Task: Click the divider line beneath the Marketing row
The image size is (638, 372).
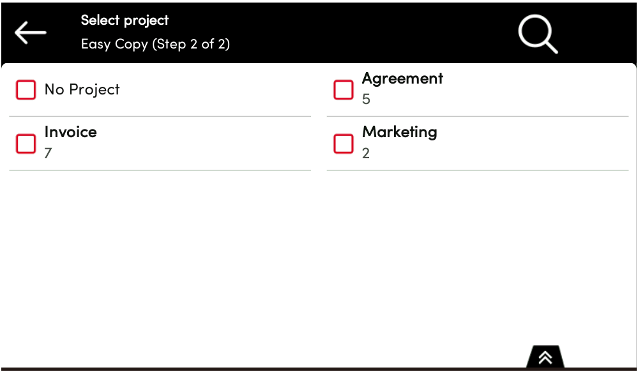Action: click(478, 170)
